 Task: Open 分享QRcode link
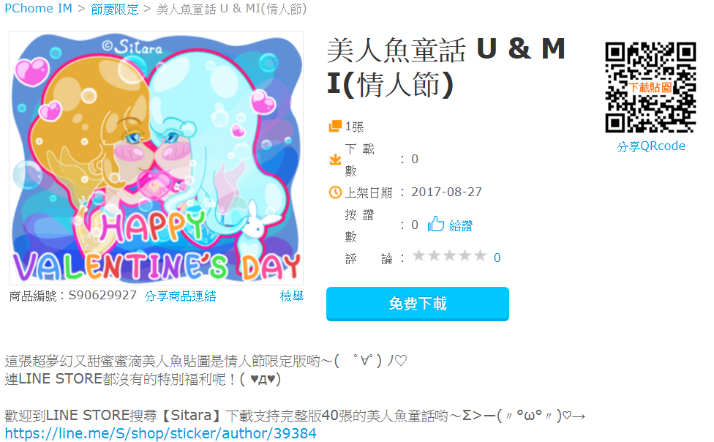click(651, 146)
